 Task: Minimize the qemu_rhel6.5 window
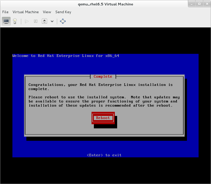[192, 4]
